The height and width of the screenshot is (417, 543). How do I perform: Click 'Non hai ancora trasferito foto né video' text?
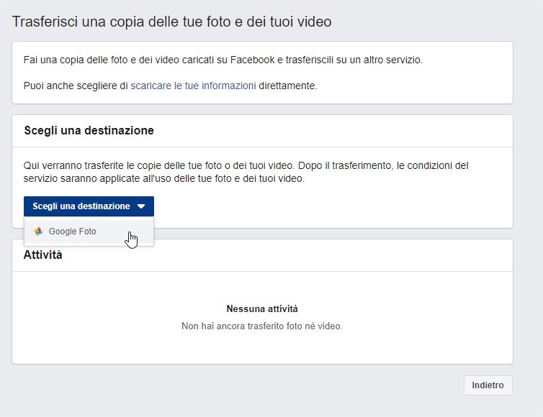(262, 326)
